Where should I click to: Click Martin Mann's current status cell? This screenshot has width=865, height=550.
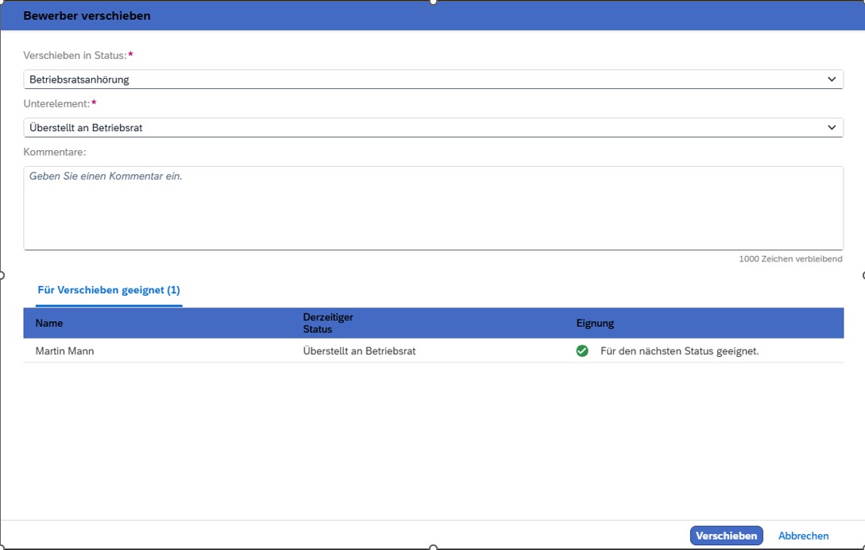pyautogui.click(x=359, y=351)
